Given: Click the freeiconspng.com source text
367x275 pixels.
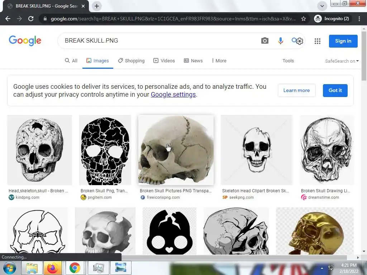Looking at the screenshot, I should pos(163,197).
